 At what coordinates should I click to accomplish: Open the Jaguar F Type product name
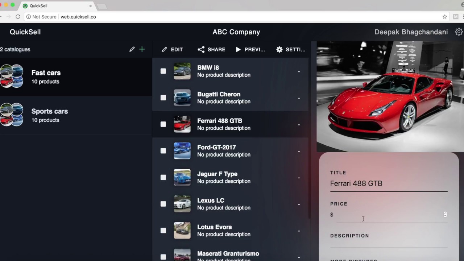(x=217, y=174)
